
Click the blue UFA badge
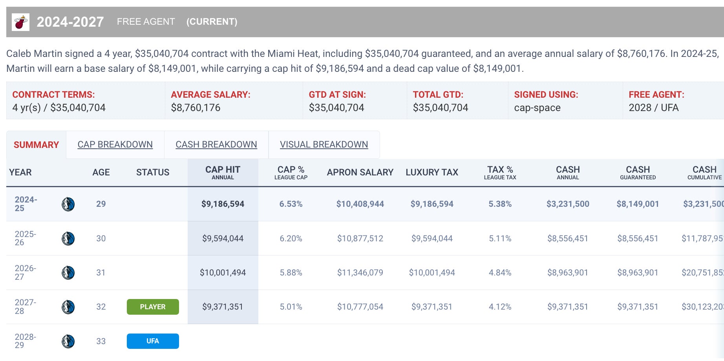click(153, 341)
